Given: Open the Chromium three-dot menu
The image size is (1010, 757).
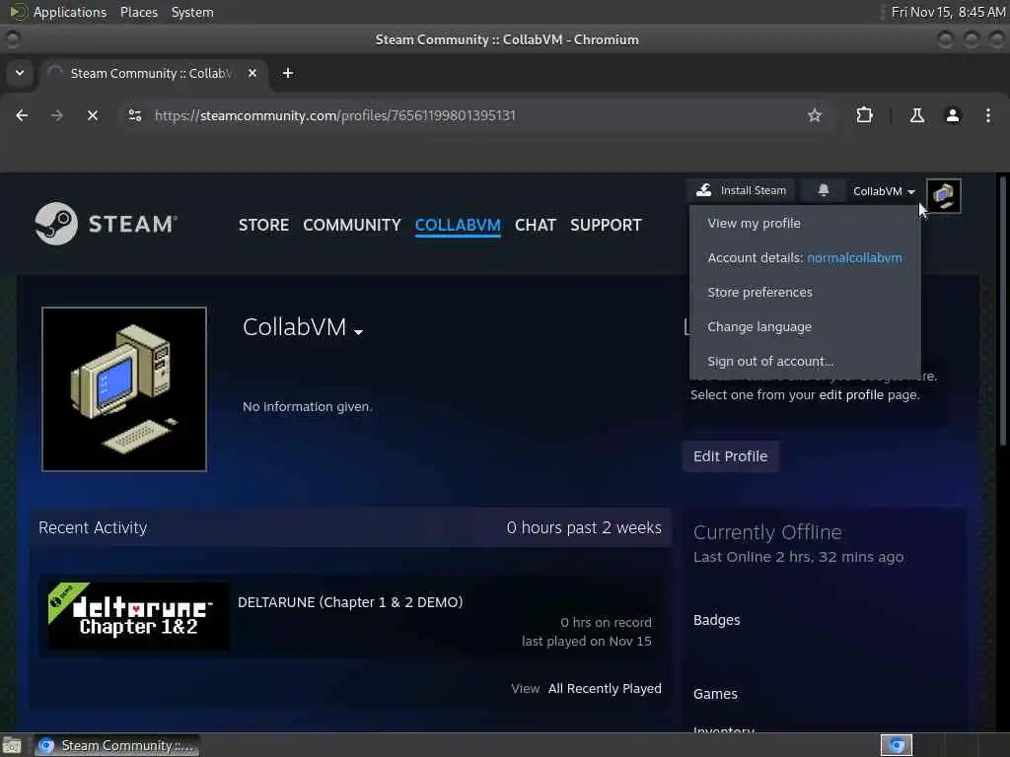Looking at the screenshot, I should 988,115.
